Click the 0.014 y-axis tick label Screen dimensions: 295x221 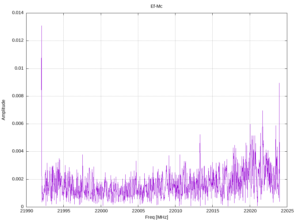click(x=18, y=13)
